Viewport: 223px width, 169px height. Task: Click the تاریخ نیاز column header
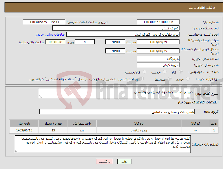(x=24, y=123)
